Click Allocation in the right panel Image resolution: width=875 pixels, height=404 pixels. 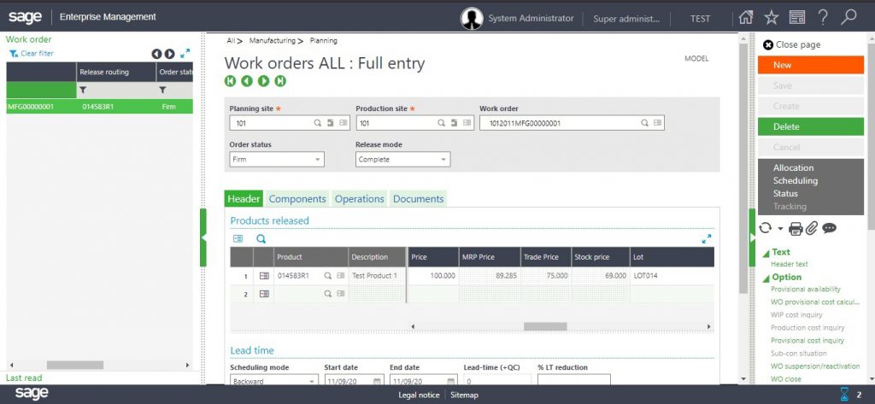coord(794,168)
